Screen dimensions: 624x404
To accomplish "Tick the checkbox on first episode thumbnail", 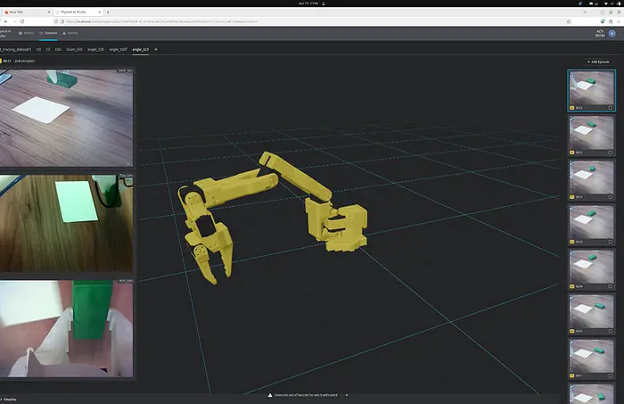I will point(610,108).
